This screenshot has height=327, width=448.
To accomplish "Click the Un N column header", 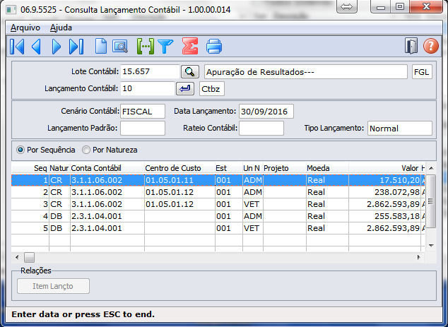I will 253,168.
